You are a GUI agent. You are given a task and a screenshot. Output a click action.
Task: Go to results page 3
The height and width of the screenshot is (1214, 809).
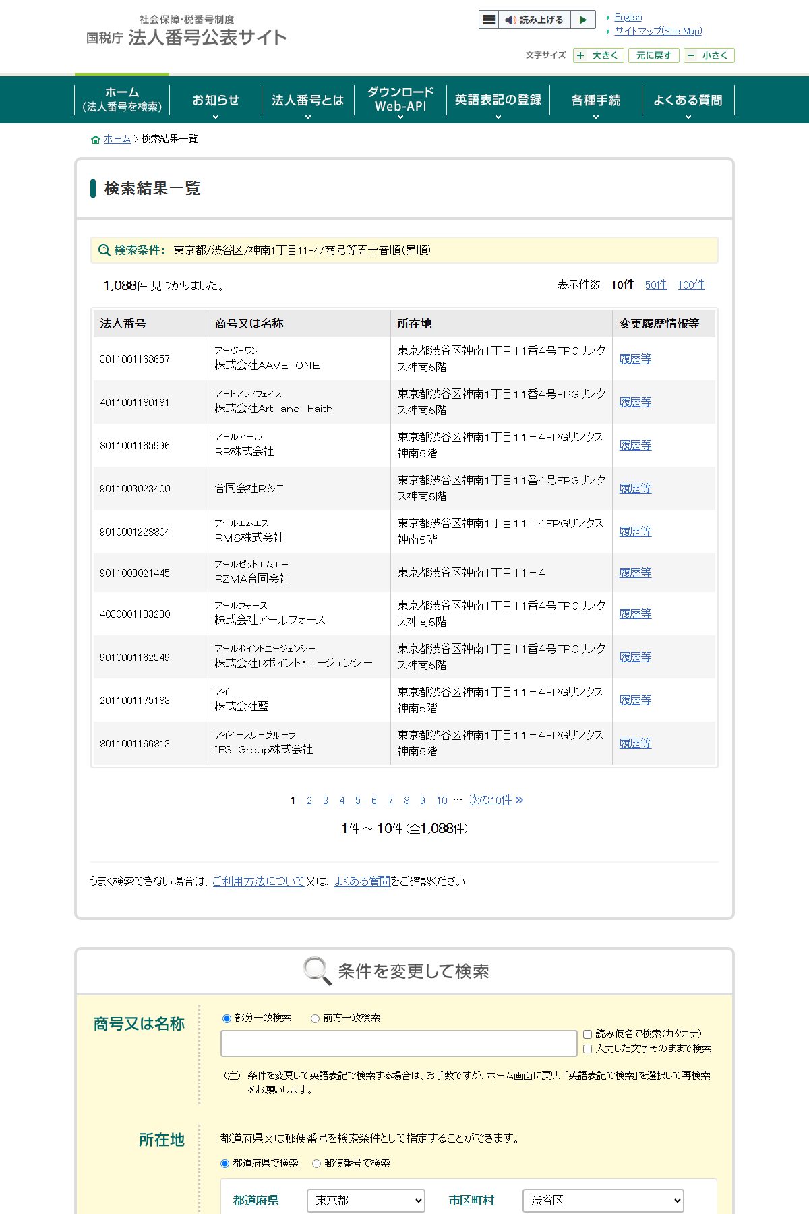tap(326, 801)
